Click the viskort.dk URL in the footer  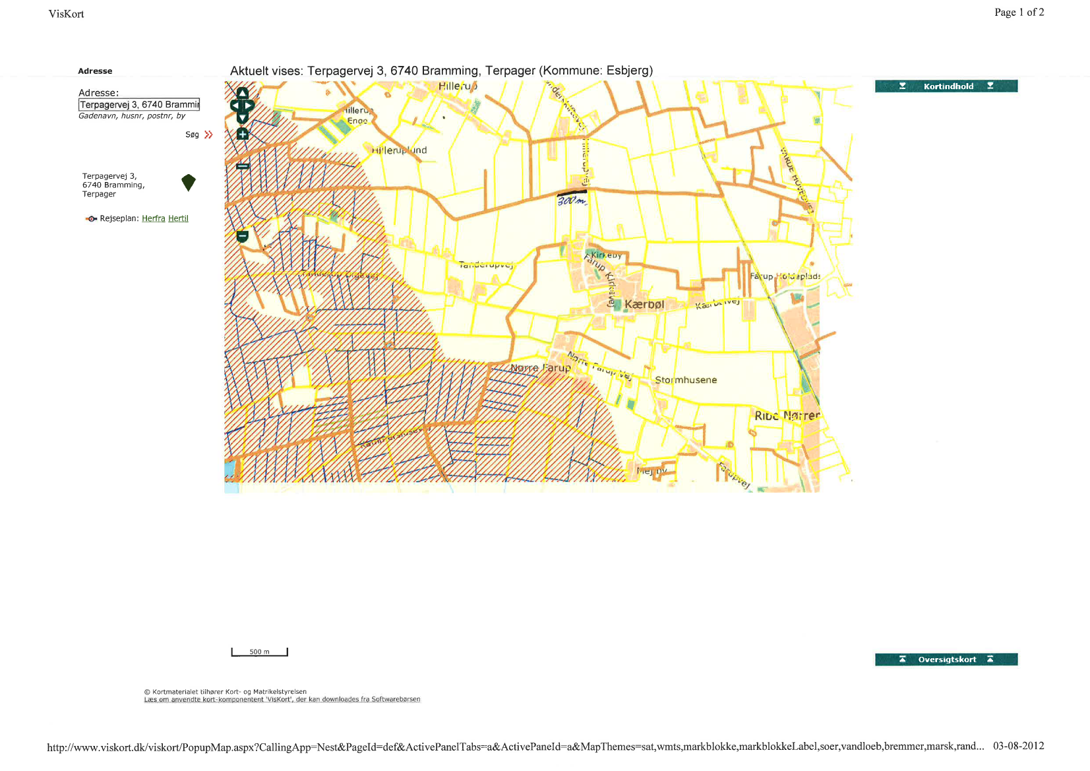pos(515,747)
